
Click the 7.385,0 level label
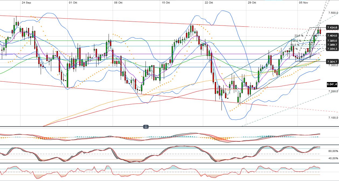click(332, 41)
